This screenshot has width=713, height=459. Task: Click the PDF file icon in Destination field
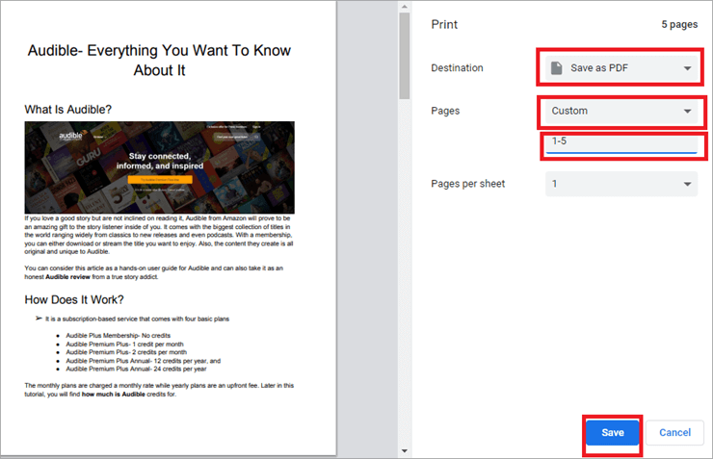(x=556, y=68)
